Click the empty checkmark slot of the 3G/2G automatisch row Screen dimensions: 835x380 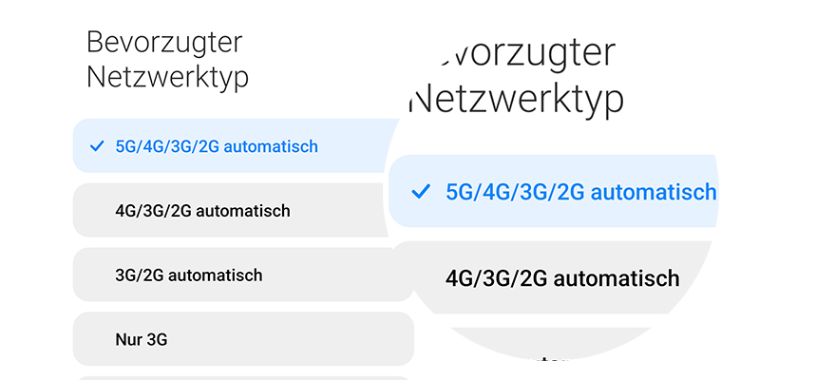(x=95, y=275)
